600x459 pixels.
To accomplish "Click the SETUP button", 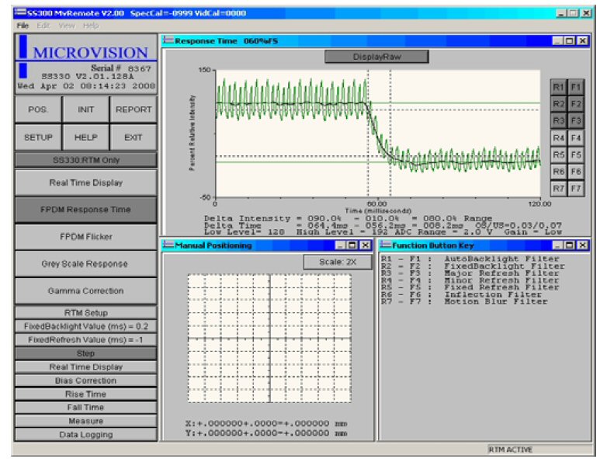I will coord(38,137).
